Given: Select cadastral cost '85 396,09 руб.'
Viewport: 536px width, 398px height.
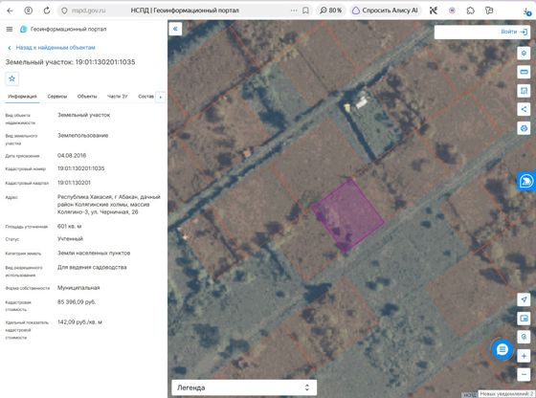Looking at the screenshot, I should tap(77, 302).
